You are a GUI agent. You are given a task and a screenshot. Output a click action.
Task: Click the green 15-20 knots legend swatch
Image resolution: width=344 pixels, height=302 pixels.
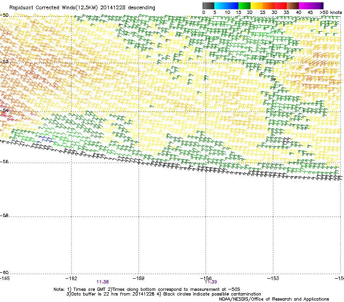click(x=245, y=6)
